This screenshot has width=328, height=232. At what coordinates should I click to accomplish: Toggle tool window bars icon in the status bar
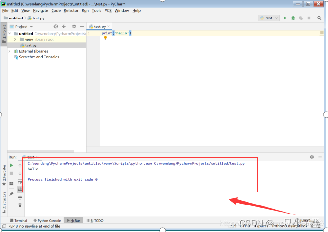pyautogui.click(x=4, y=226)
